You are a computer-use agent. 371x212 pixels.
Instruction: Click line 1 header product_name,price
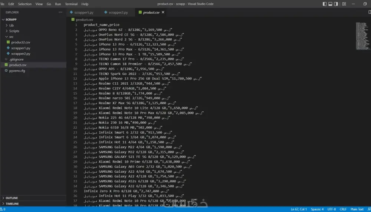click(102, 25)
